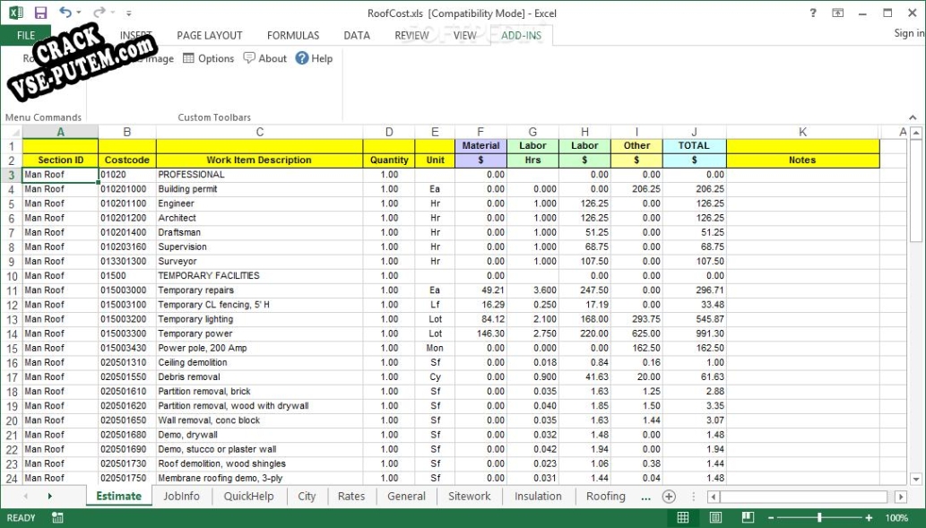Click Sign in link
The width and height of the screenshot is (926, 528).
click(x=909, y=33)
